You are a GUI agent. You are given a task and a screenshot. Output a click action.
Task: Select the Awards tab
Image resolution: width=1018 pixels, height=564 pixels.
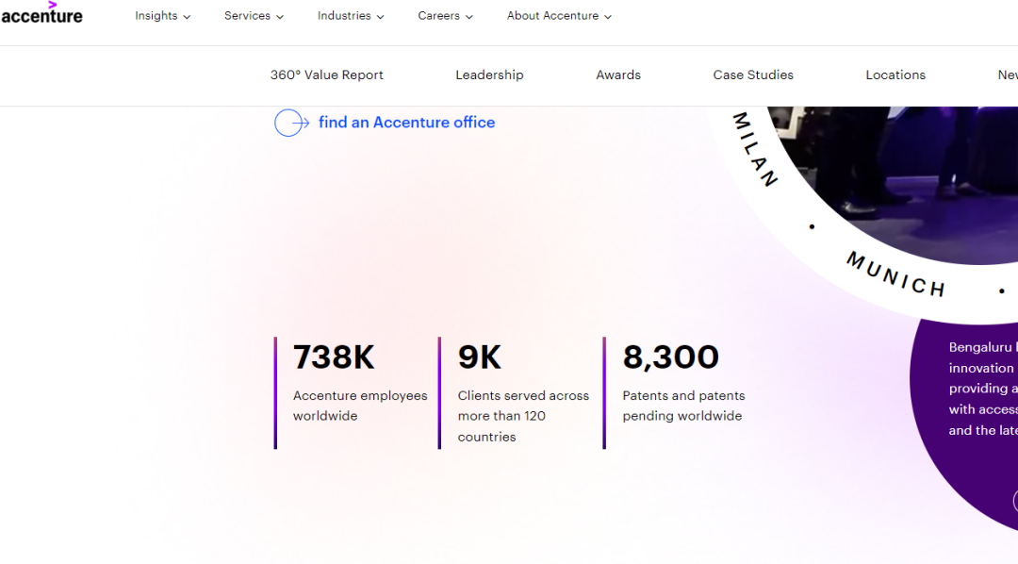pos(618,75)
